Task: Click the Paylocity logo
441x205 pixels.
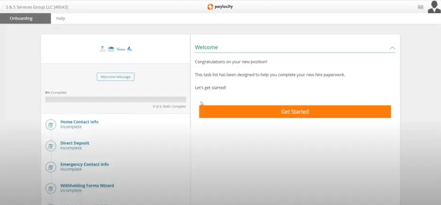Action: click(220, 7)
